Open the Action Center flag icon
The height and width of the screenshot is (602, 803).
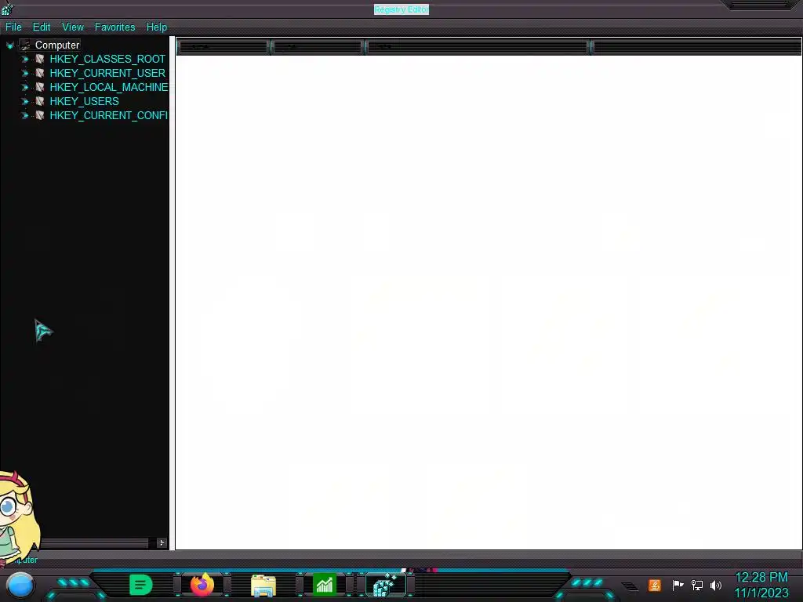[x=678, y=585]
